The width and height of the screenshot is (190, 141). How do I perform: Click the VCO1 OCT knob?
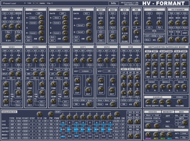(x=6, y=101)
